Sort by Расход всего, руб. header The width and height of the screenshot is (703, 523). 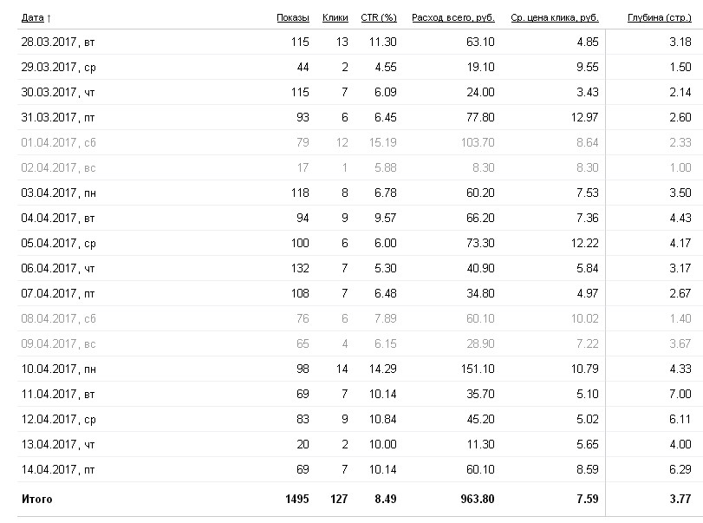click(452, 17)
